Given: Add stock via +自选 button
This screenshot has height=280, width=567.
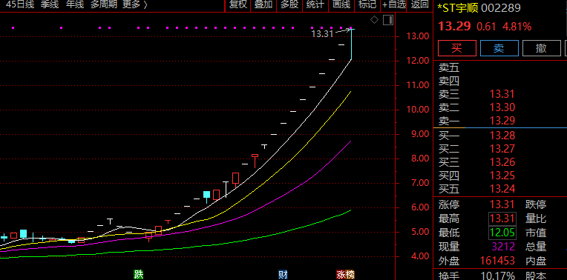Looking at the screenshot, I should (394, 5).
